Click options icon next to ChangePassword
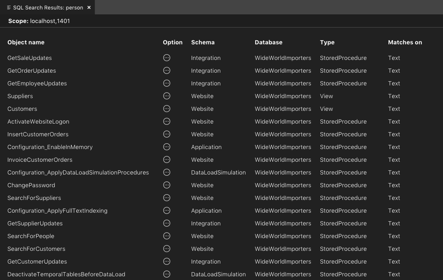This screenshot has width=443, height=280. [x=167, y=185]
